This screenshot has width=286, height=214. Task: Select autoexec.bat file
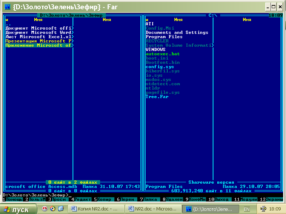[163, 54]
